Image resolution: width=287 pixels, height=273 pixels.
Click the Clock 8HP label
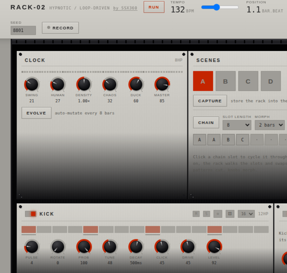click(x=179, y=60)
